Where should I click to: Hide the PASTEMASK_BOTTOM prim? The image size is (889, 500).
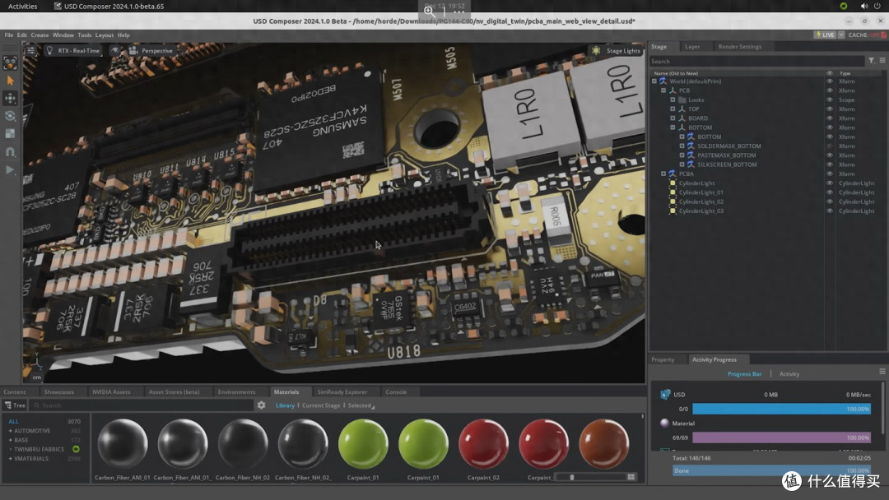click(830, 155)
